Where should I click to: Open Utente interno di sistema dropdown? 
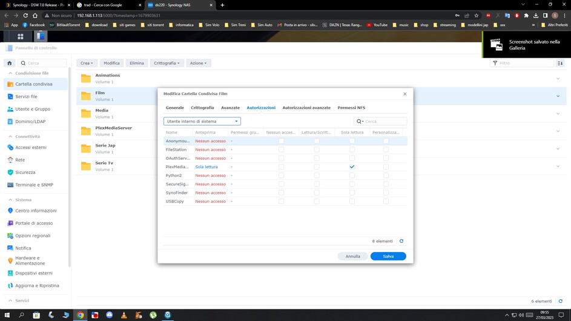tap(202, 121)
